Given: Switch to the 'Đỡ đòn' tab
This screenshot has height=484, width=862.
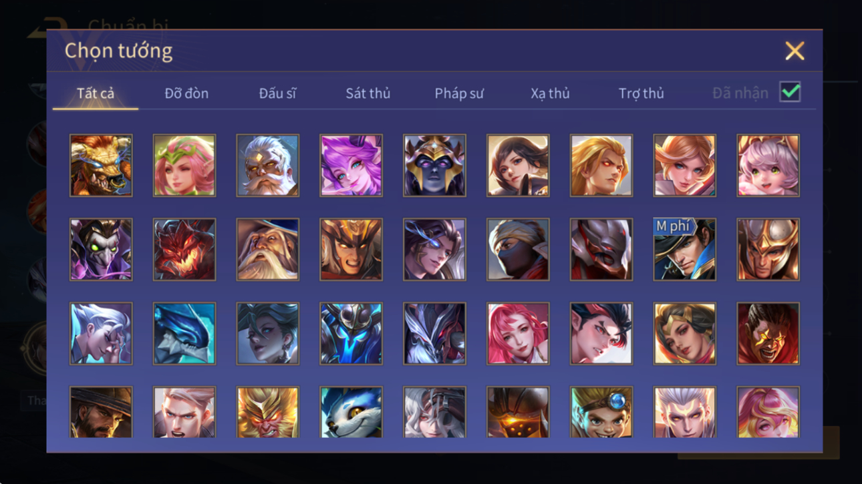Looking at the screenshot, I should (186, 93).
